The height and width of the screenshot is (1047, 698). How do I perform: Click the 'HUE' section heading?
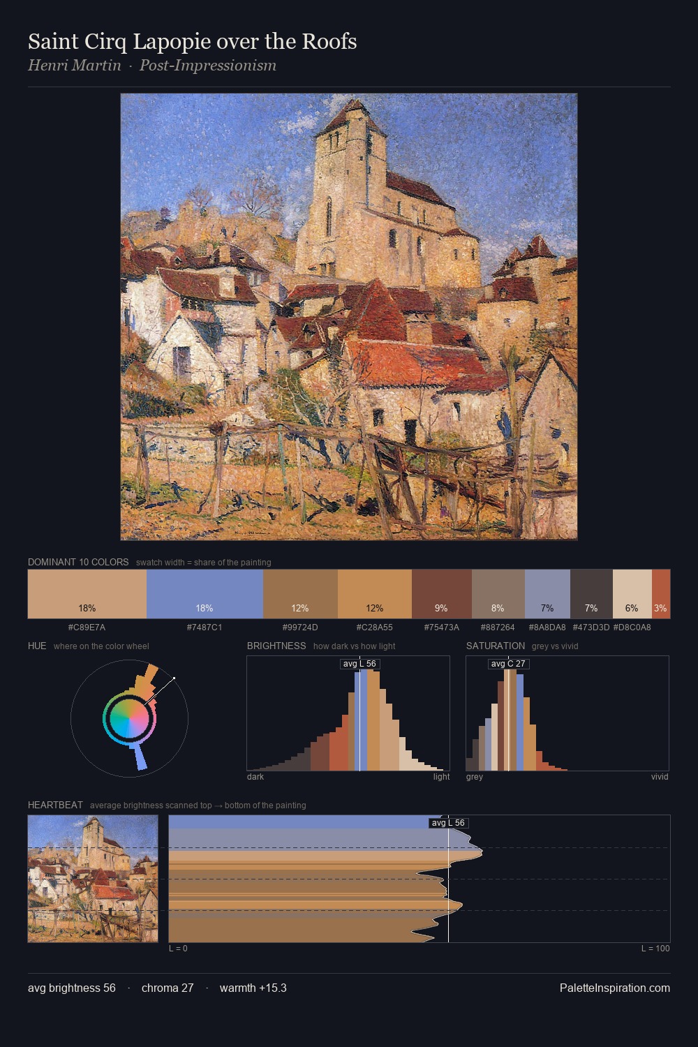[x=37, y=646]
